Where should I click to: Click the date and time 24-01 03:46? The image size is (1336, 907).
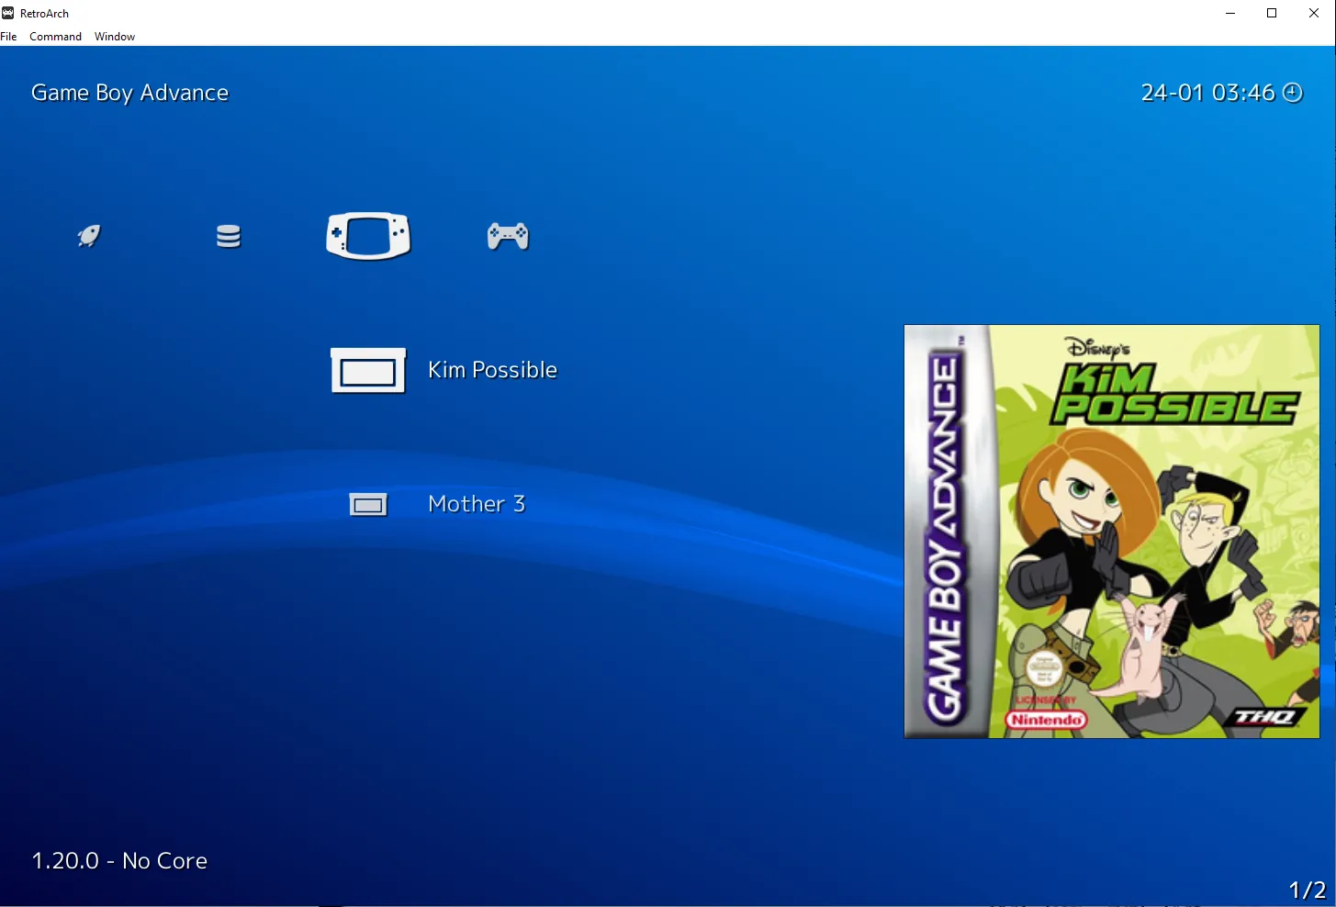(1207, 93)
